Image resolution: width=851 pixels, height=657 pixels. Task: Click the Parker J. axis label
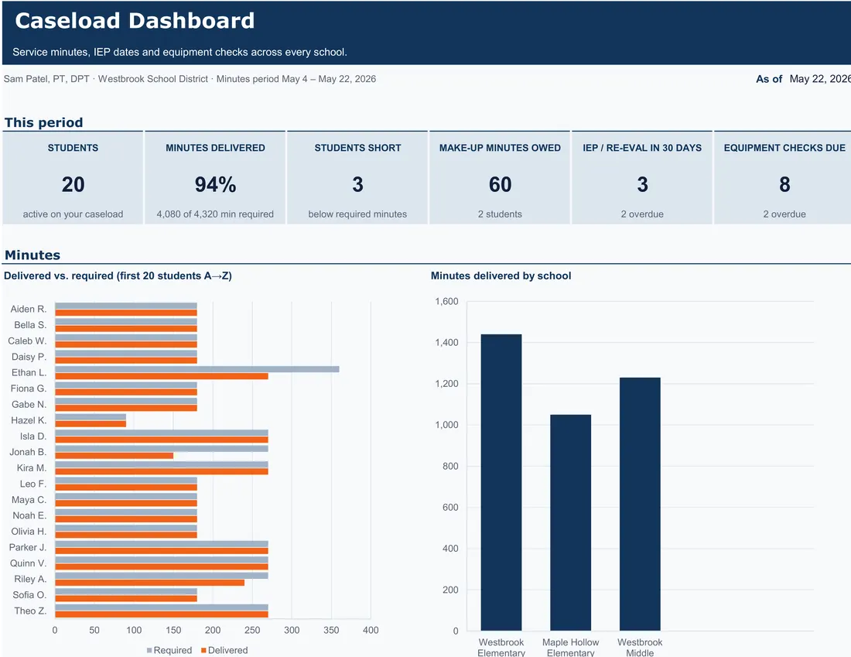28,547
